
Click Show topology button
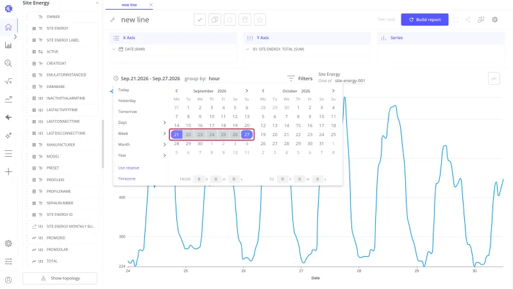60,278
